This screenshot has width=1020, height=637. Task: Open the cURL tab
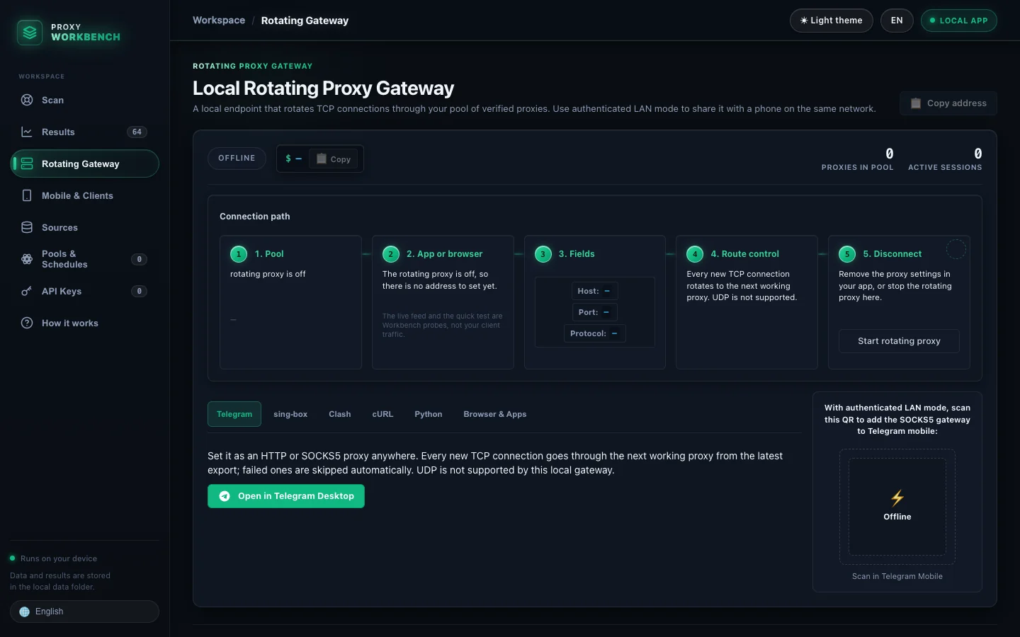[x=382, y=414]
